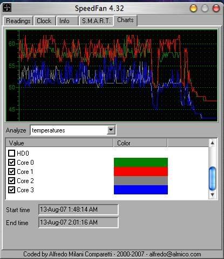Viewport: 224px width, 259px height.
Task: Click the End time field
Action: [78, 222]
